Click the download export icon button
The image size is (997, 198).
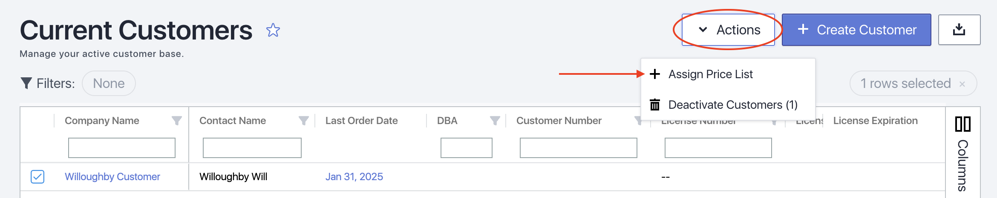coord(959,30)
